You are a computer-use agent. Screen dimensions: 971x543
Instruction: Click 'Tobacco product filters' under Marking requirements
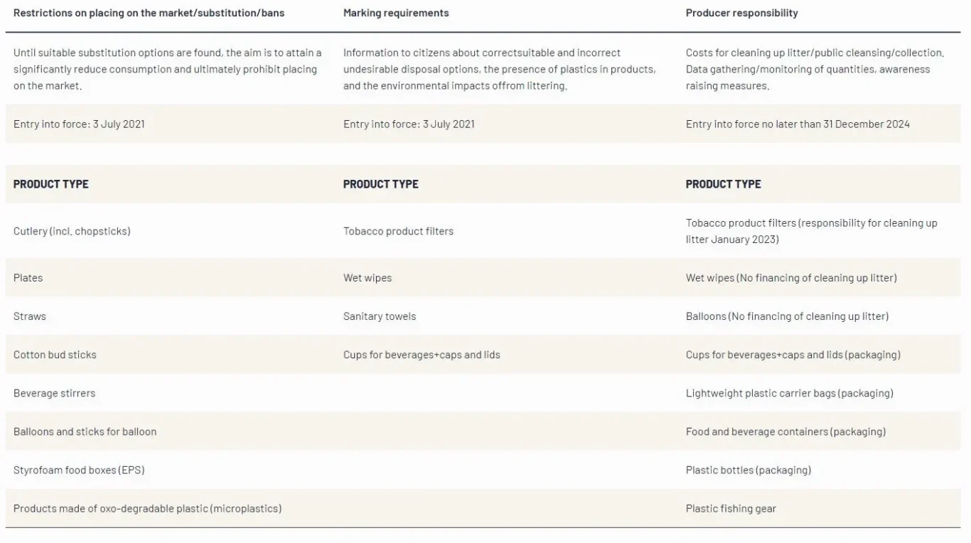click(x=398, y=231)
